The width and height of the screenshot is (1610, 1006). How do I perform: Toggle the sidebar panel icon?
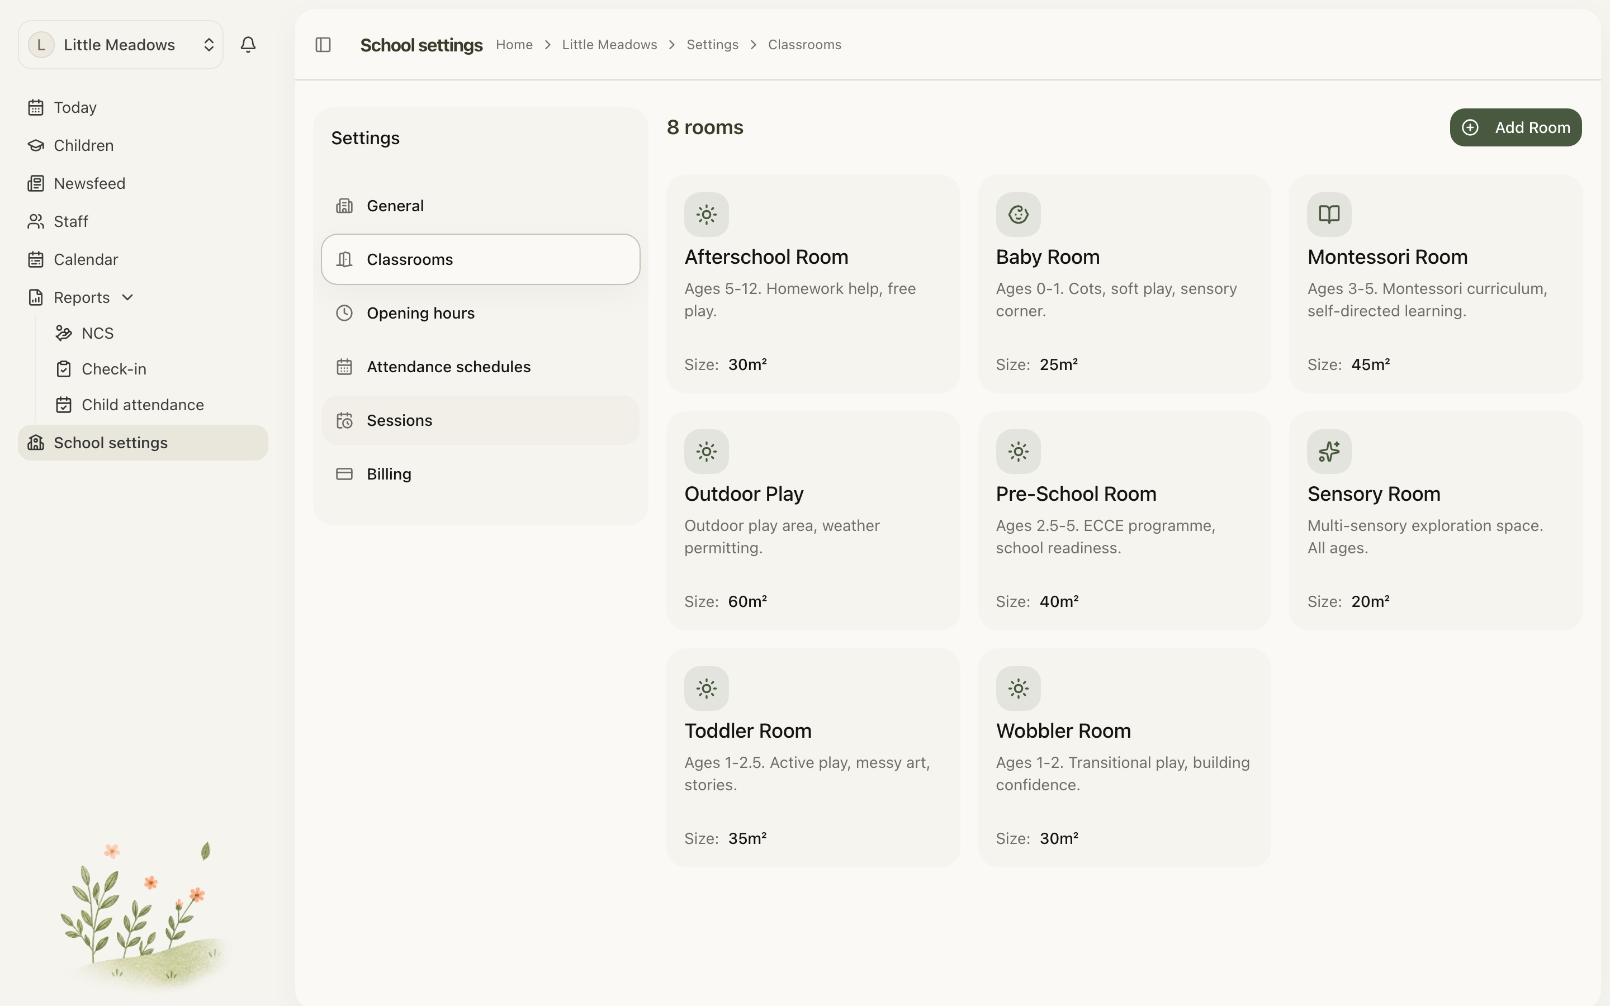tap(323, 45)
